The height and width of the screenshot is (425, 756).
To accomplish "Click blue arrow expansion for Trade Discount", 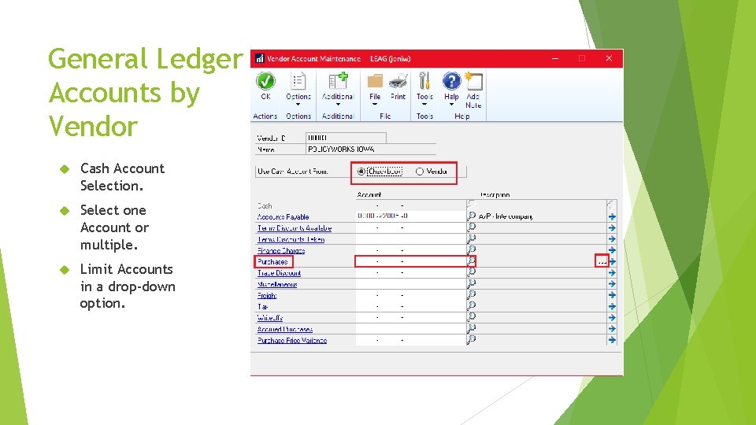I will (612, 273).
